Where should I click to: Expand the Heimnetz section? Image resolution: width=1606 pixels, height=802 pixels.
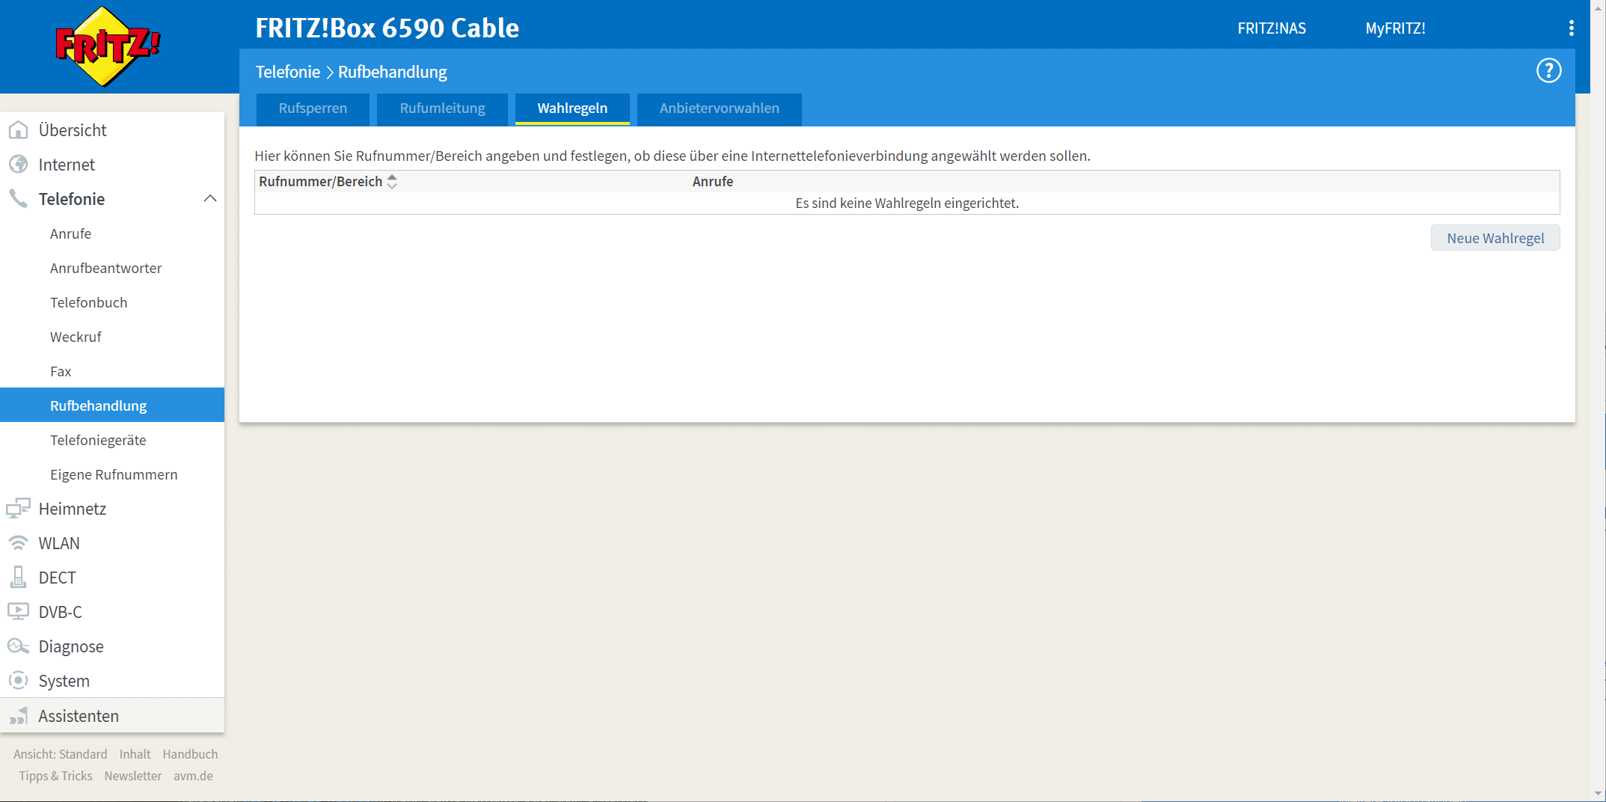tap(72, 509)
